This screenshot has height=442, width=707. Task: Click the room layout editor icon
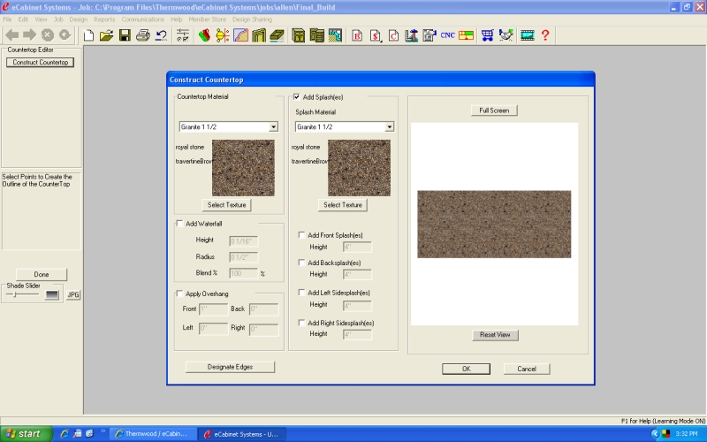pyautogui.click(x=335, y=35)
